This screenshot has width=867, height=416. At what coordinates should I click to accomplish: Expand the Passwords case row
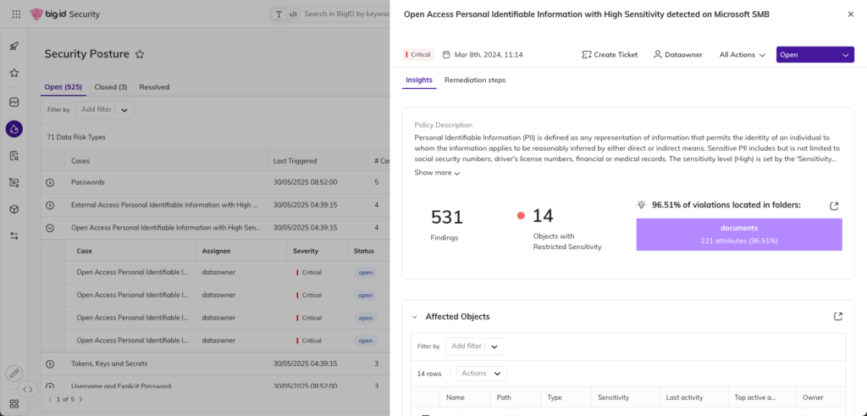coord(50,182)
